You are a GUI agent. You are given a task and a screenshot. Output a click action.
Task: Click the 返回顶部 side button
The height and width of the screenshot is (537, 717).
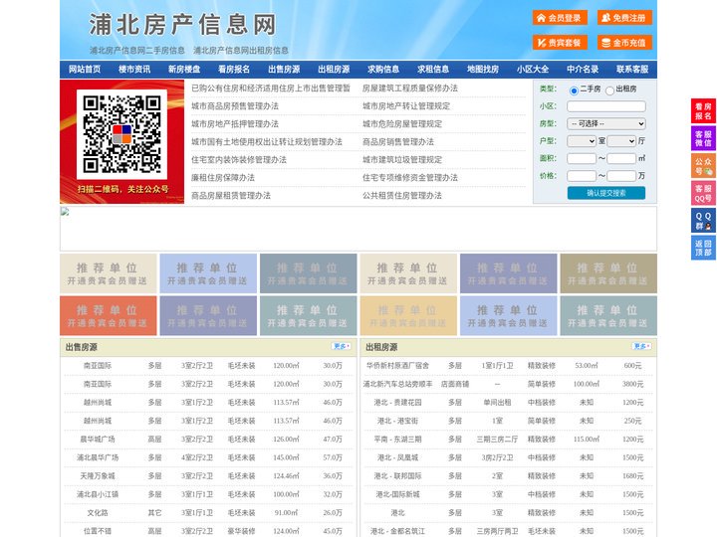click(703, 248)
